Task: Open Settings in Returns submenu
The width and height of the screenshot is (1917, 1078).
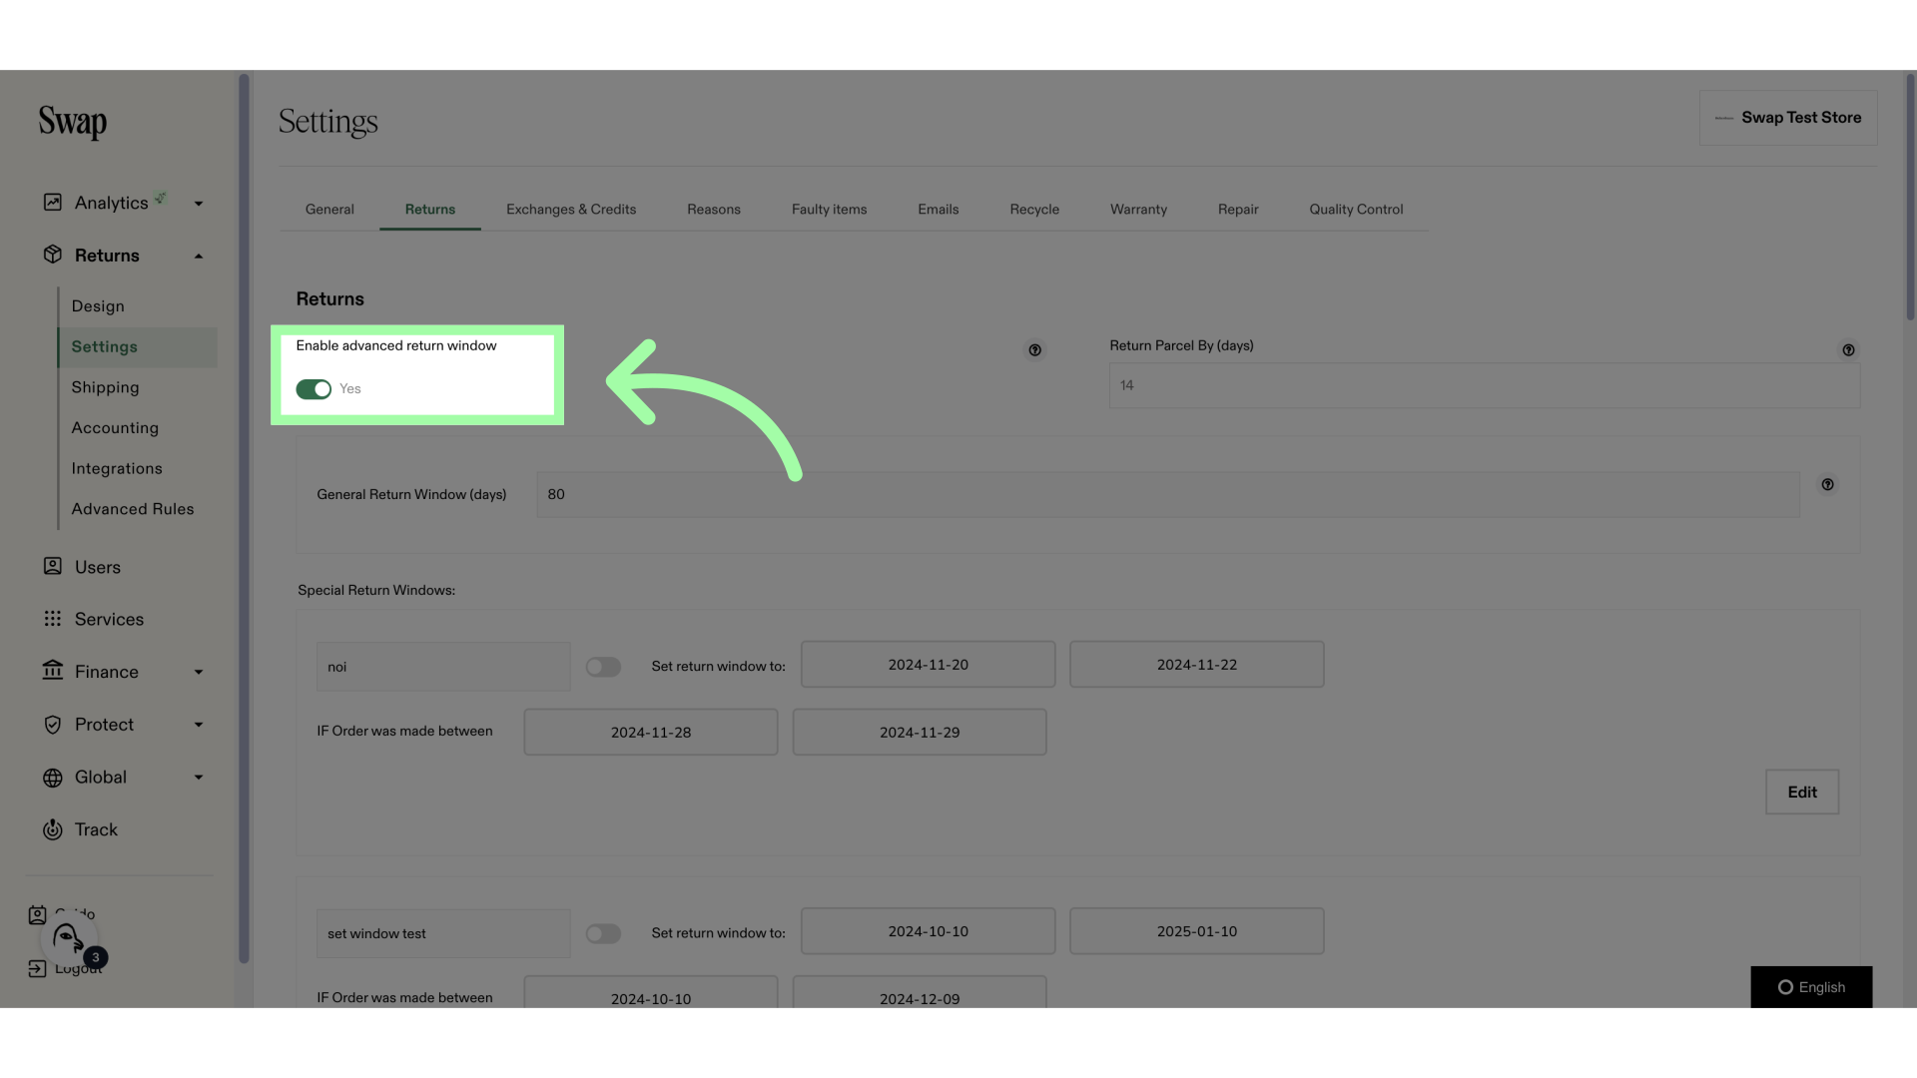Action: pyautogui.click(x=138, y=347)
